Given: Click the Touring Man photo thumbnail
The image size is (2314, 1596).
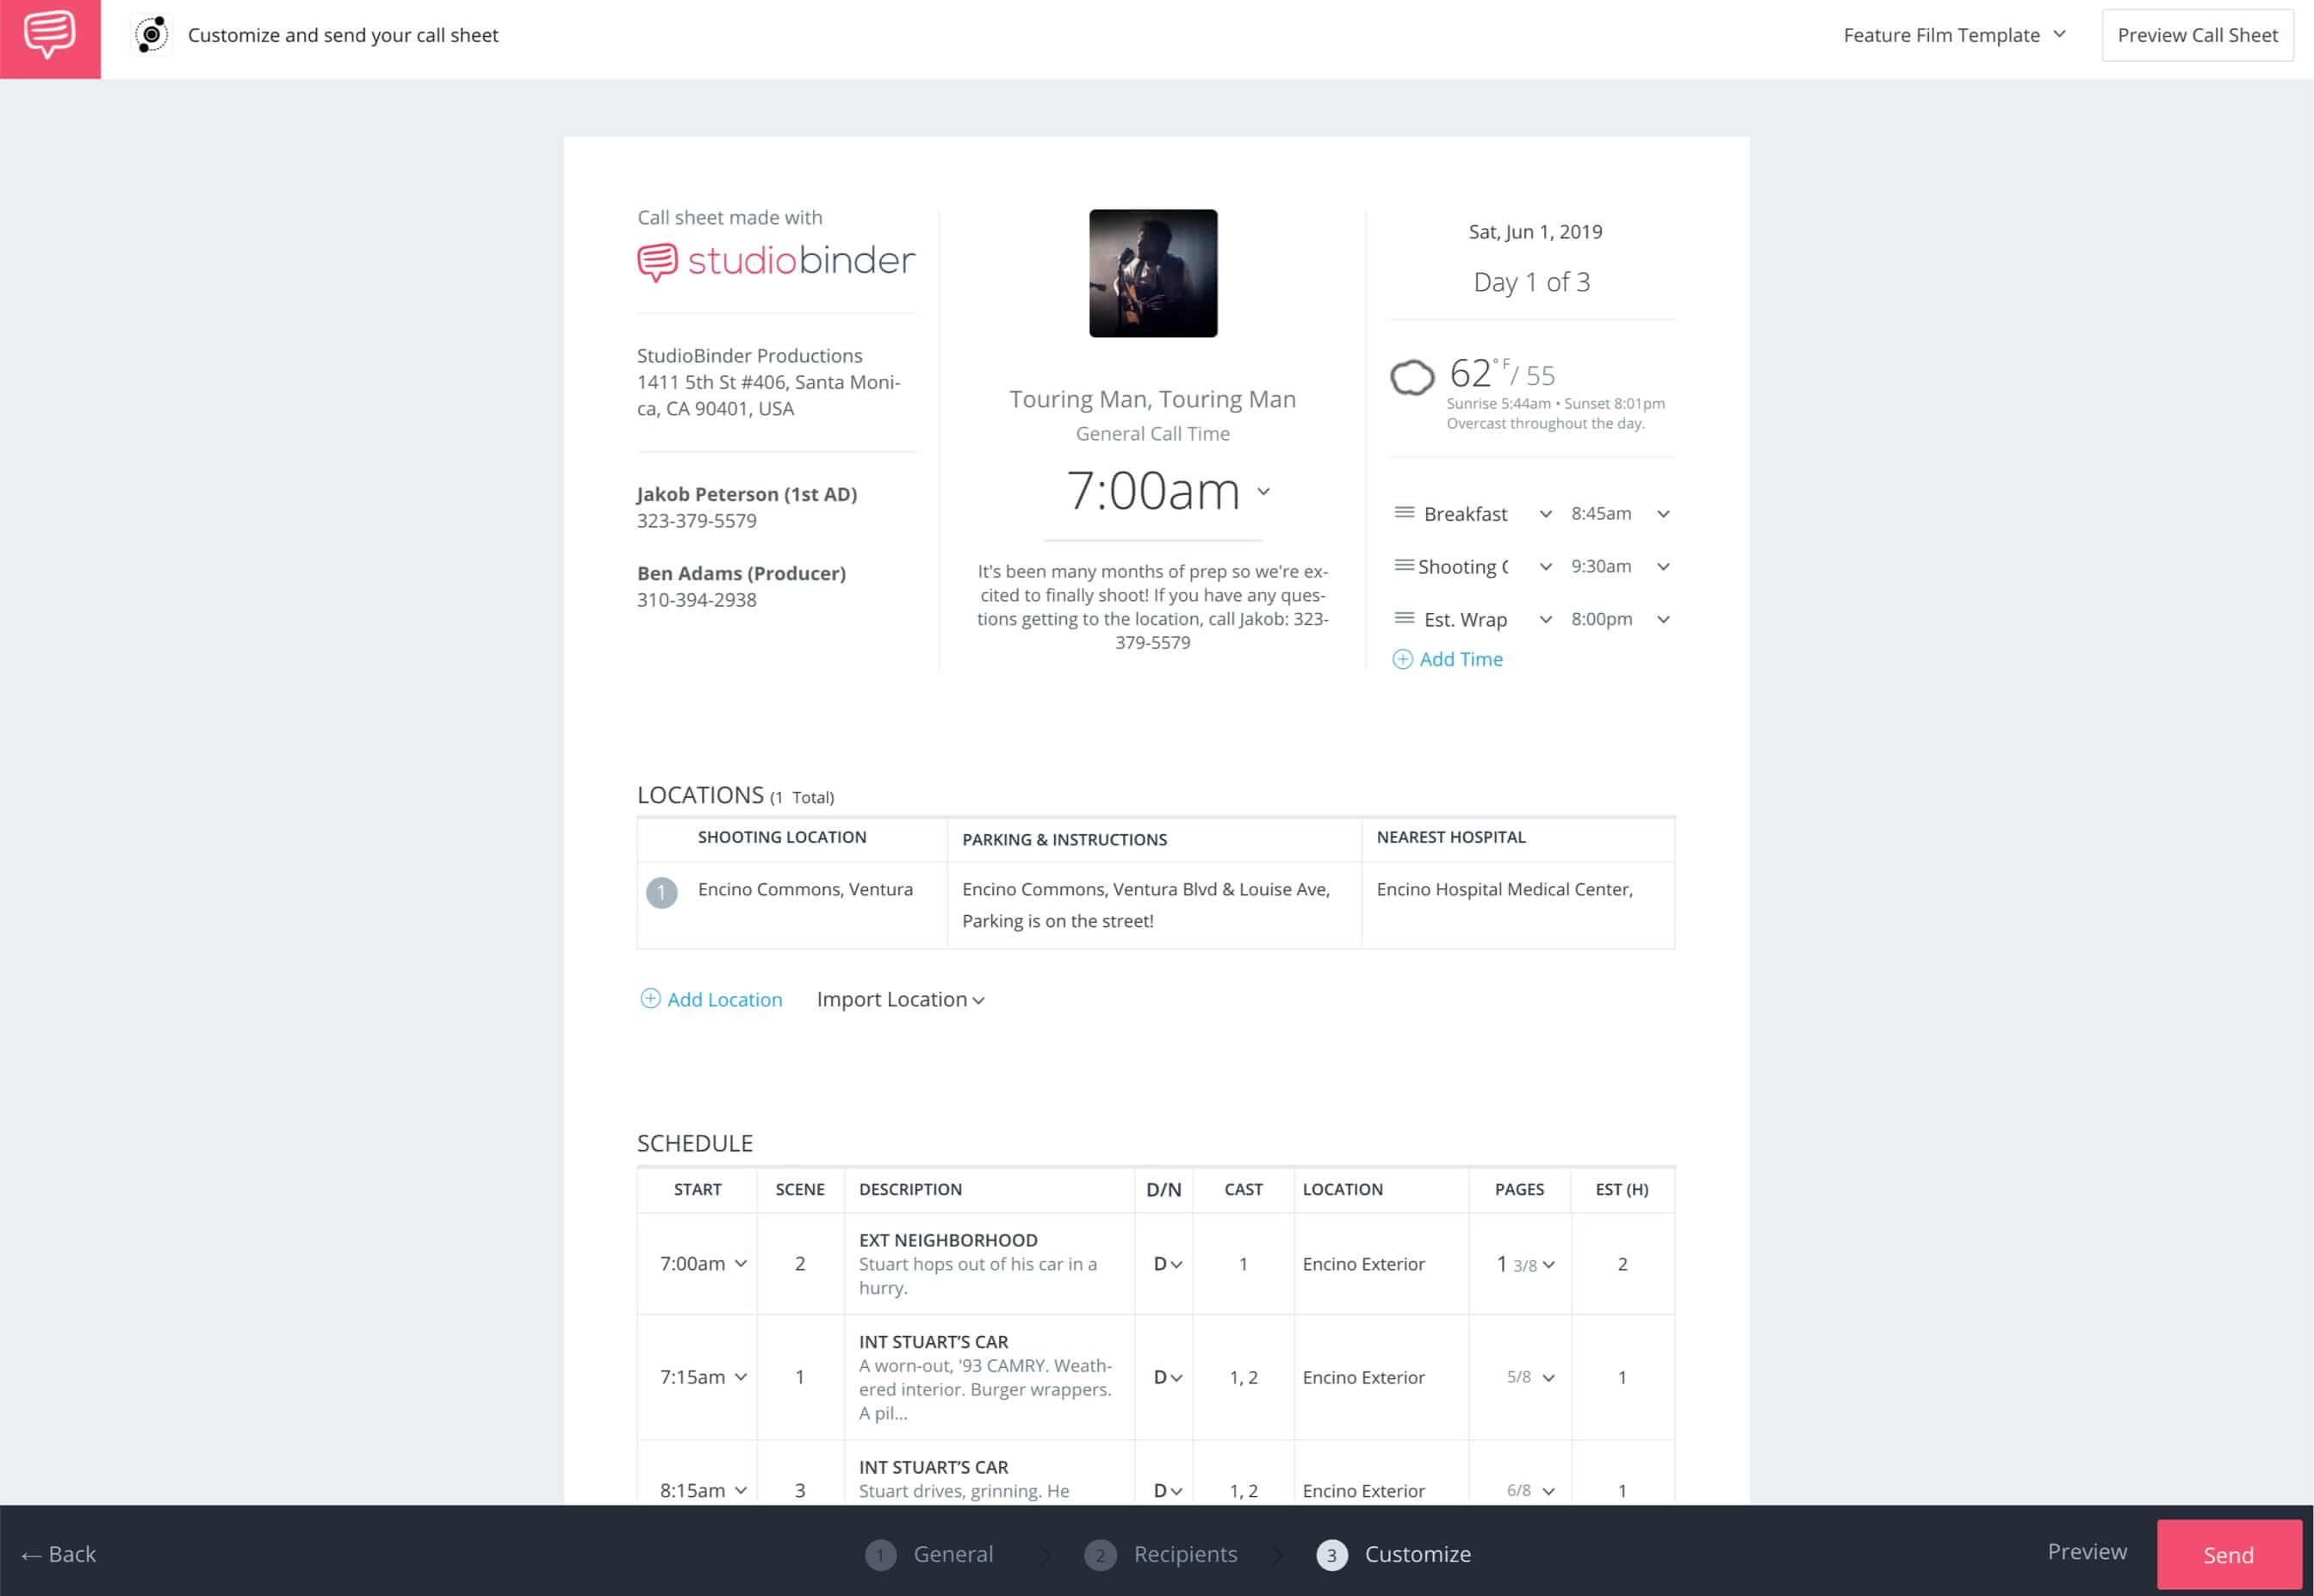Looking at the screenshot, I should click(x=1152, y=274).
